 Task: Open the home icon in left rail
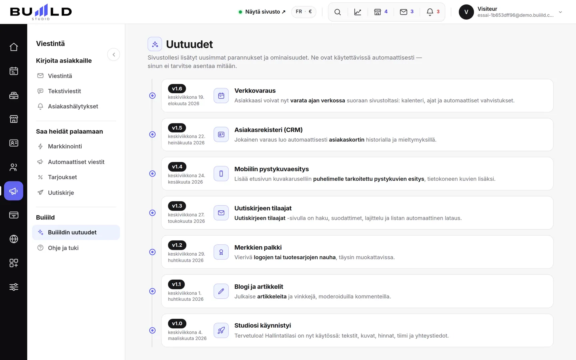point(14,47)
